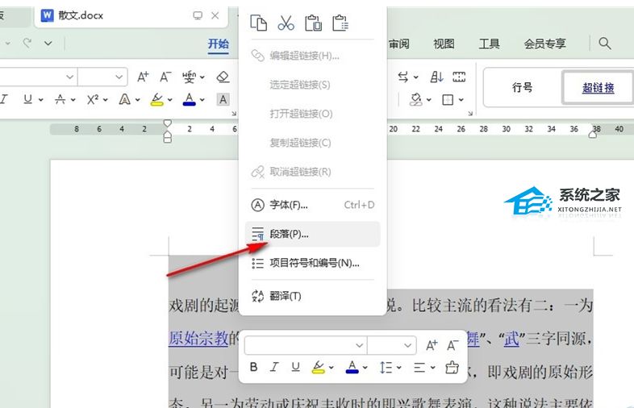Open 段落(P)... from the context menu
This screenshot has width=634, height=408.
312,234
